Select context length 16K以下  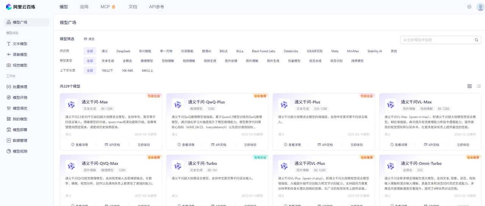click(x=107, y=71)
